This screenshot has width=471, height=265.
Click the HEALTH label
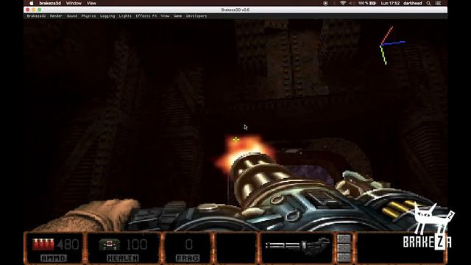click(123, 258)
